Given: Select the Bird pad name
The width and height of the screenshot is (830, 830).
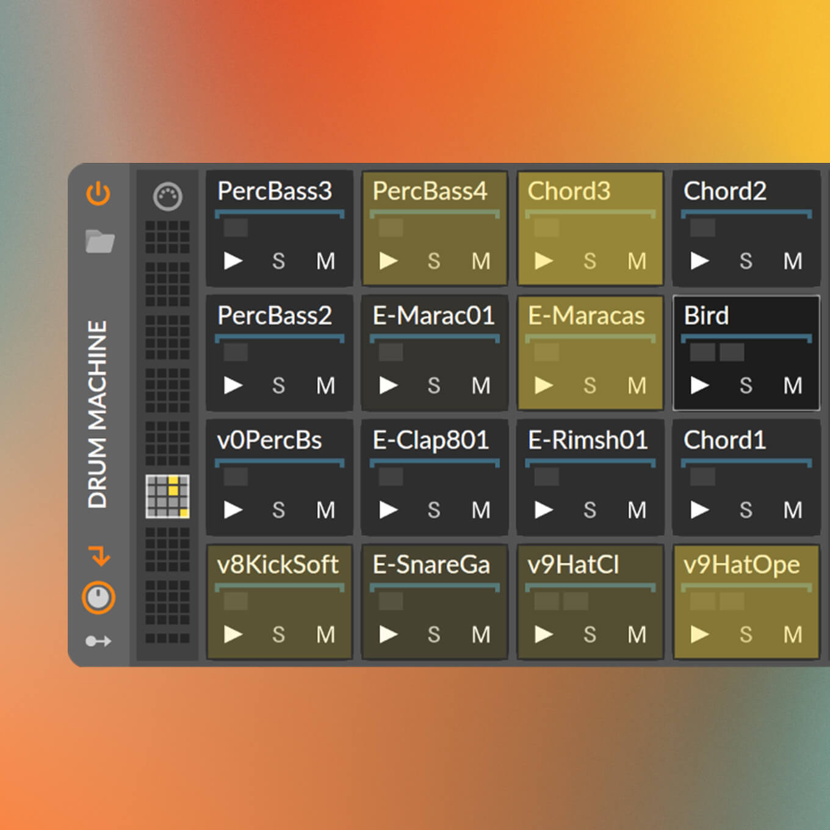Looking at the screenshot, I should 706,316.
